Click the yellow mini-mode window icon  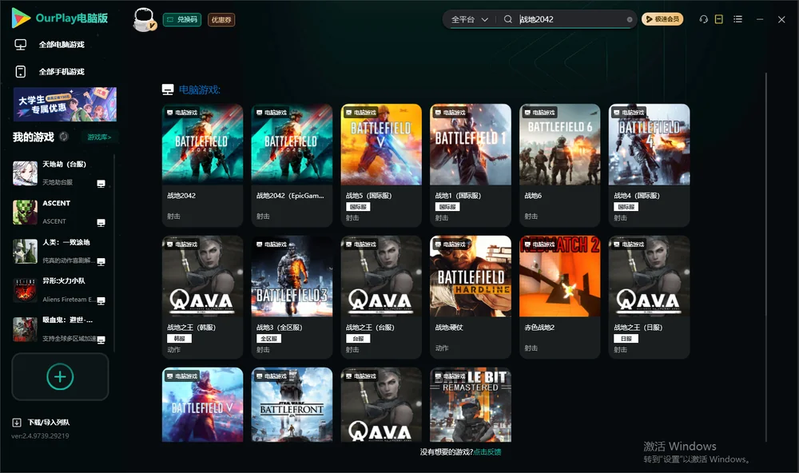[x=719, y=19]
